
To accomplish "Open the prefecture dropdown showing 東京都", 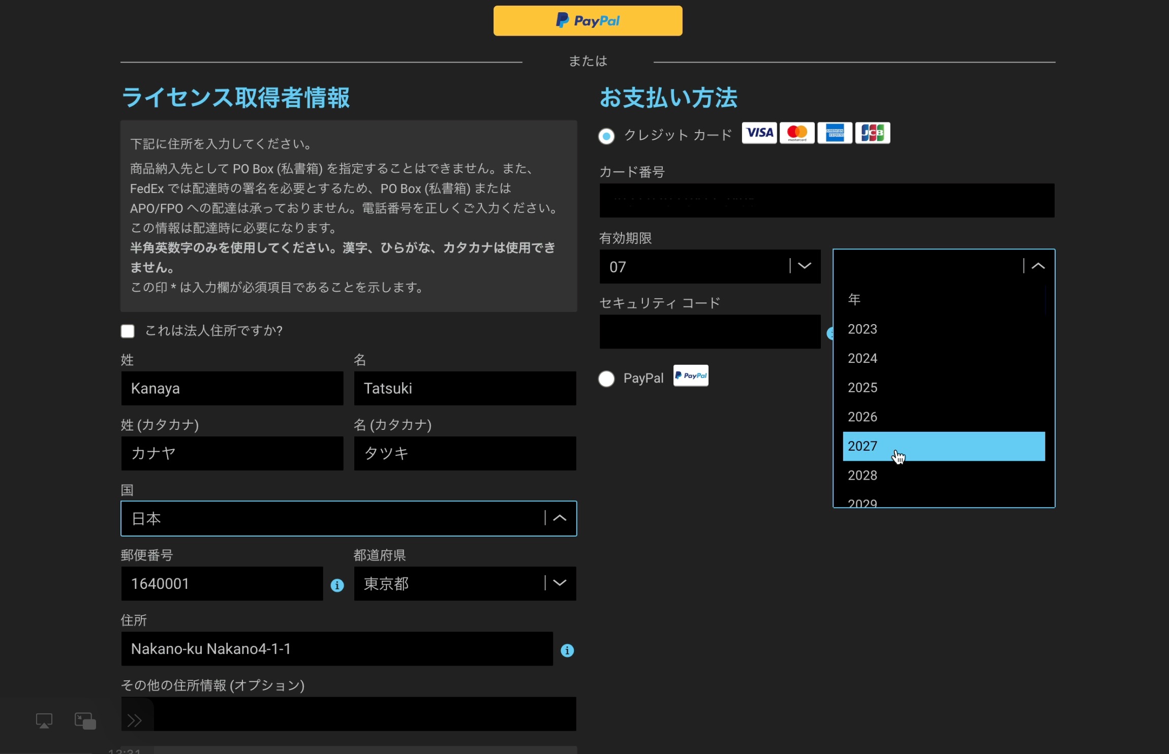I will click(x=465, y=584).
